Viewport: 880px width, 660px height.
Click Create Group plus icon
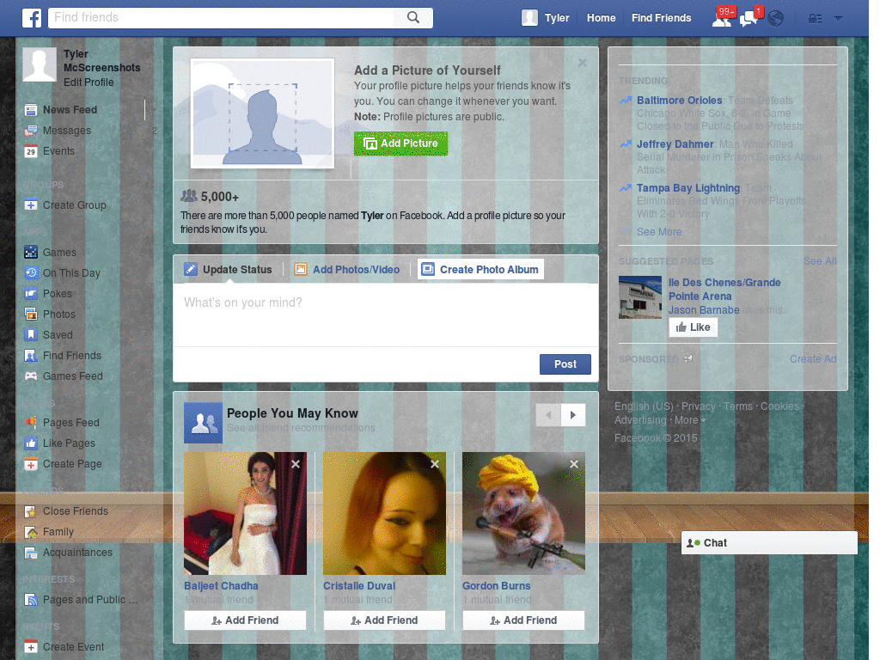coord(31,205)
